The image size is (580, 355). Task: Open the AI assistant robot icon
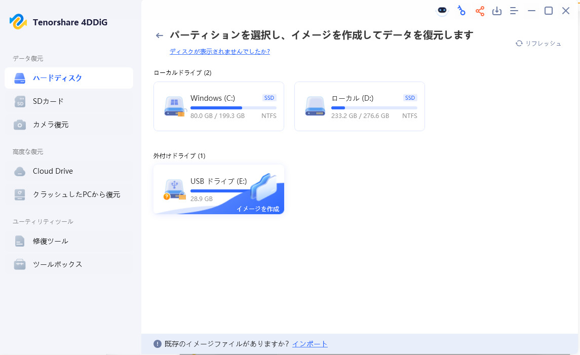[x=441, y=10]
